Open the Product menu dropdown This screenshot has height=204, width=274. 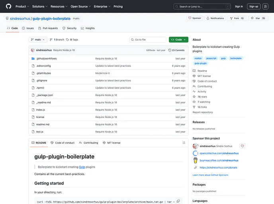[x=22, y=6]
